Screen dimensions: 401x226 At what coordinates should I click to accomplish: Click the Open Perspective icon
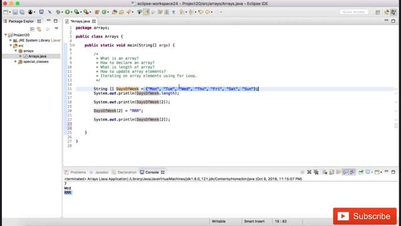tap(378, 13)
